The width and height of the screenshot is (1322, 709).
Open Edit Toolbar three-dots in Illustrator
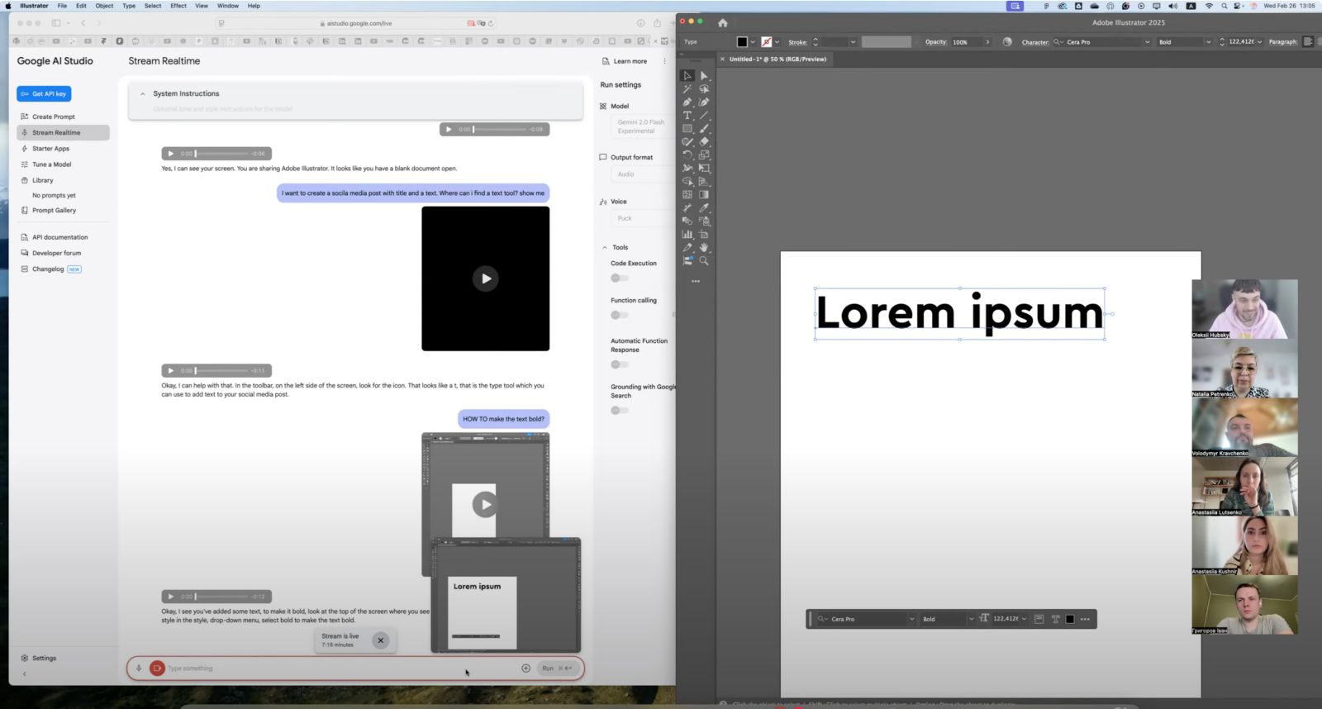coord(696,282)
